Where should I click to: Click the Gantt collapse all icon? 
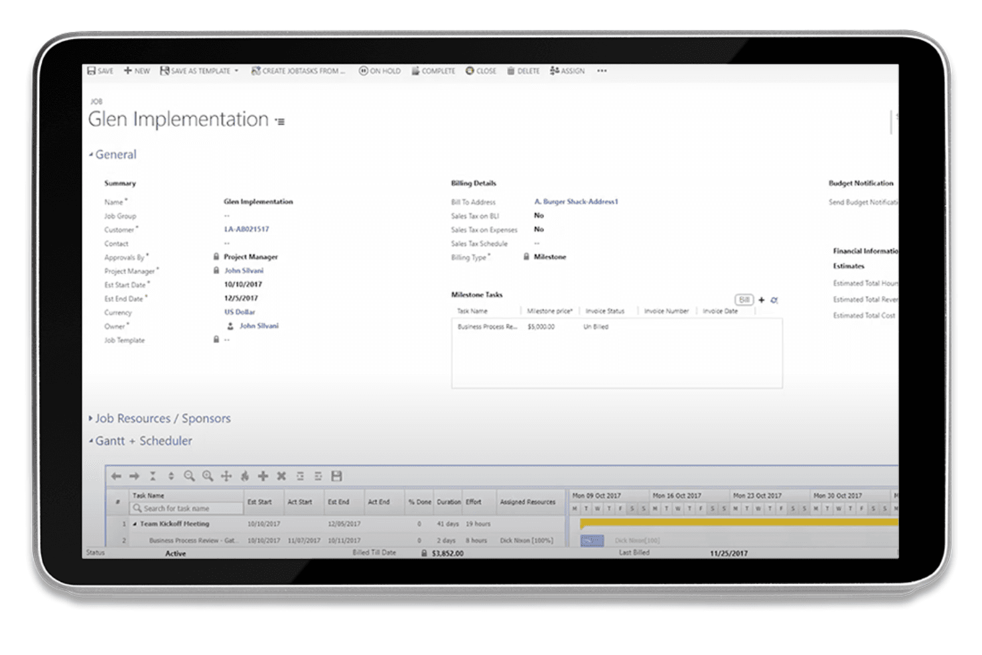click(153, 476)
